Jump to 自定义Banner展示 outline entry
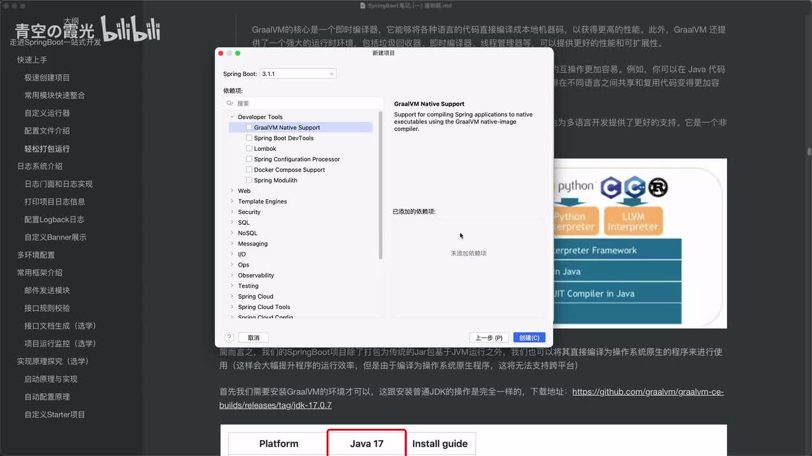 click(55, 237)
